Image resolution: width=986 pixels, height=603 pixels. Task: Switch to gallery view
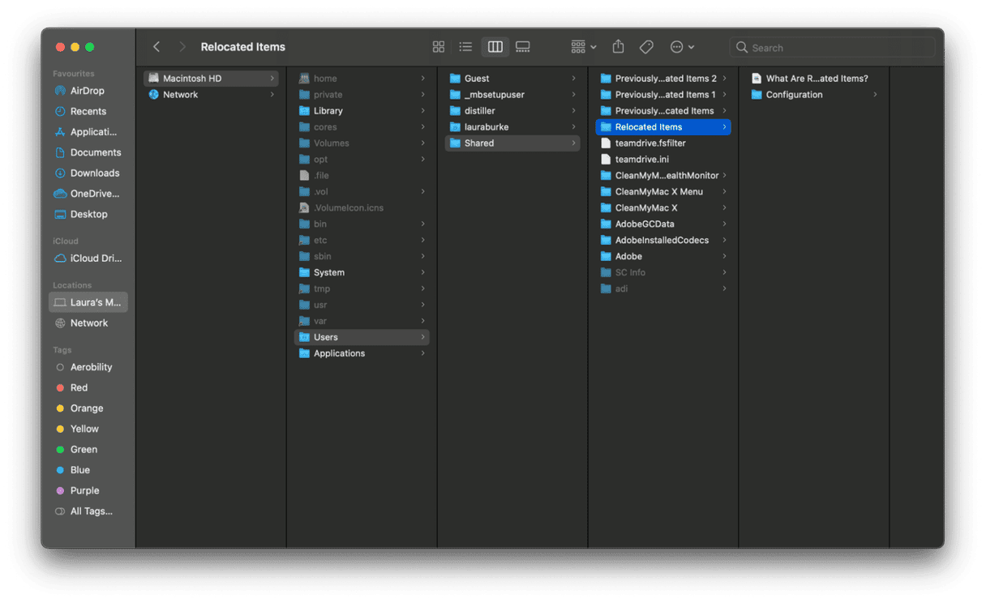tap(522, 46)
